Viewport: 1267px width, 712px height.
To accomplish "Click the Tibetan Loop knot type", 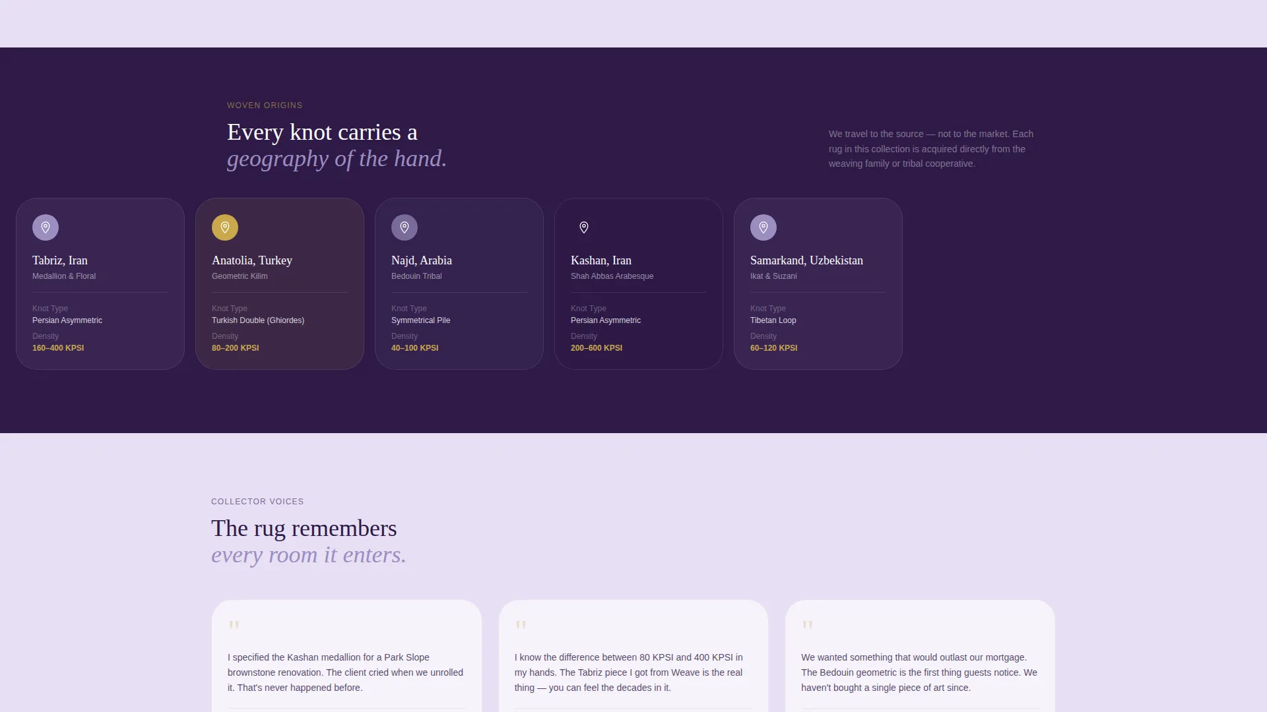I will click(x=773, y=320).
